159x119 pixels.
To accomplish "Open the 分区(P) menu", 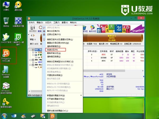I will click(x=48, y=23).
